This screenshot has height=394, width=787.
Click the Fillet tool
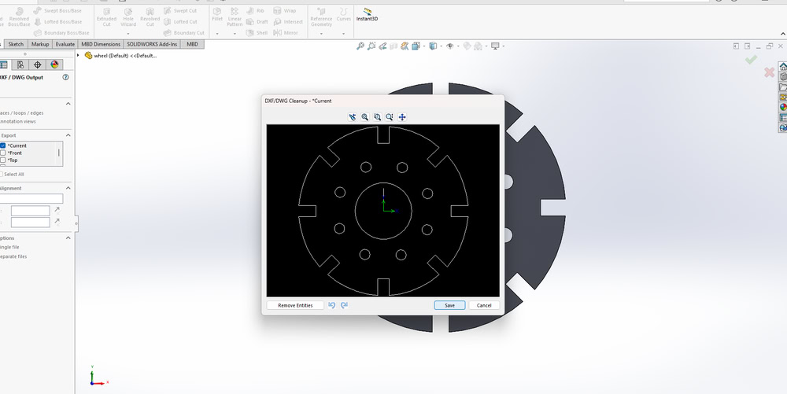[x=217, y=14]
